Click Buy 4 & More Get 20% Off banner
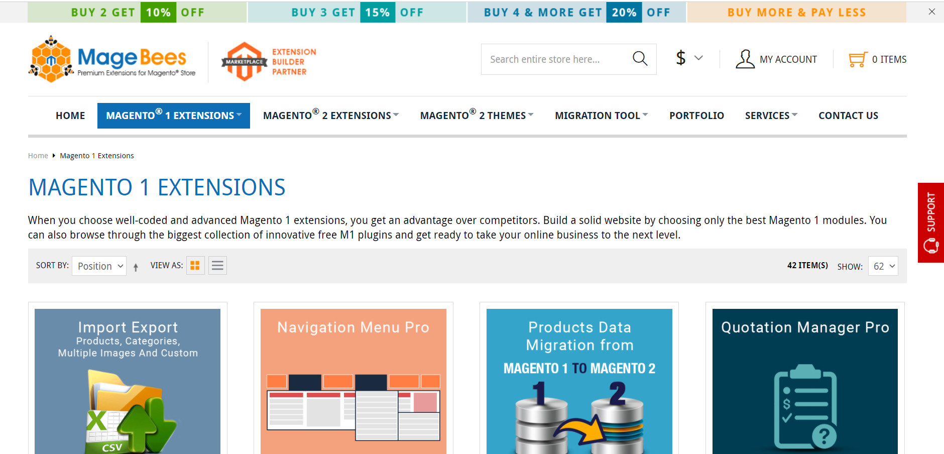Viewport: 944px width, 454px height. 577,12
